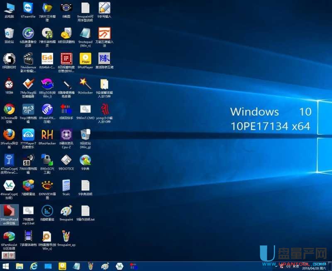Open the 8XNVIEW image viewer icon
Viewport: 332px width, 271px height.
click(47, 190)
